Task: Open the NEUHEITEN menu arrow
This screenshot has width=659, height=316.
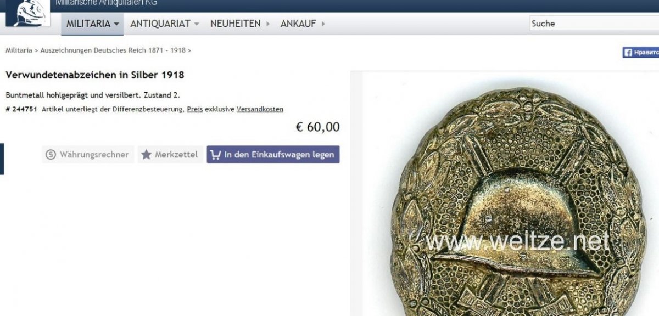Action: pos(268,24)
